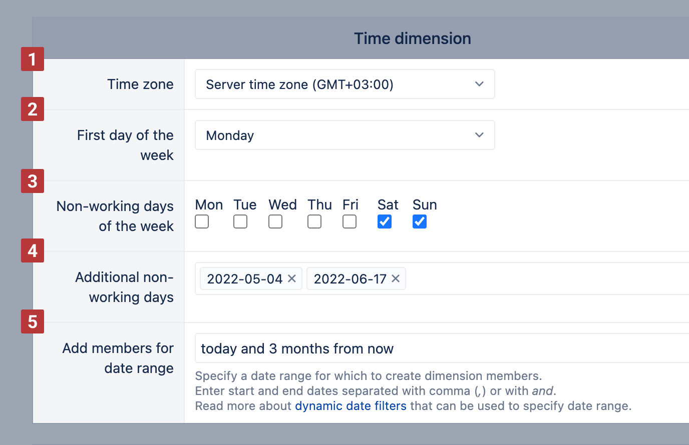Click red annotation marker 3
The height and width of the screenshot is (445, 689).
[x=33, y=181]
